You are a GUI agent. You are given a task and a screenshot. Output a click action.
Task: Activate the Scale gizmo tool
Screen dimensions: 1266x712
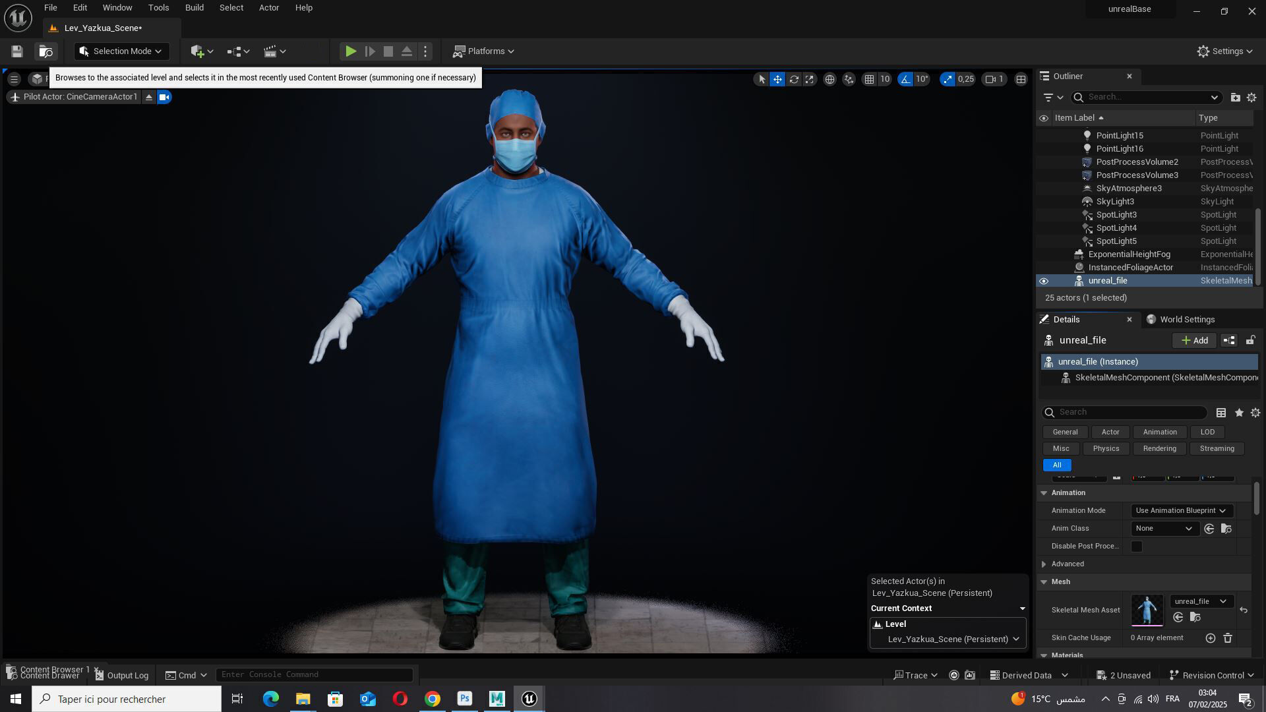coord(810,79)
